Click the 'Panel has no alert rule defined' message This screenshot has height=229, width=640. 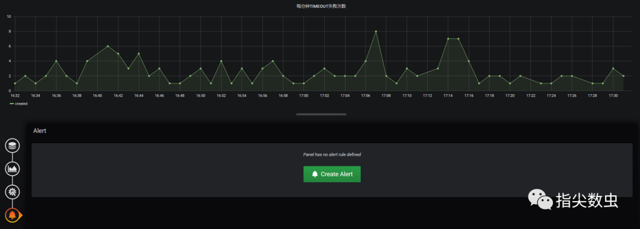pos(332,155)
